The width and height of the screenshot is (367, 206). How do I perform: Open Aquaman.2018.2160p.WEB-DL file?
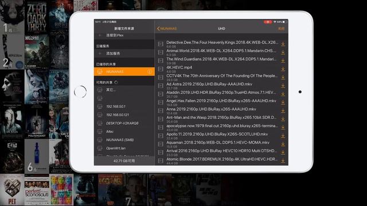point(218,142)
